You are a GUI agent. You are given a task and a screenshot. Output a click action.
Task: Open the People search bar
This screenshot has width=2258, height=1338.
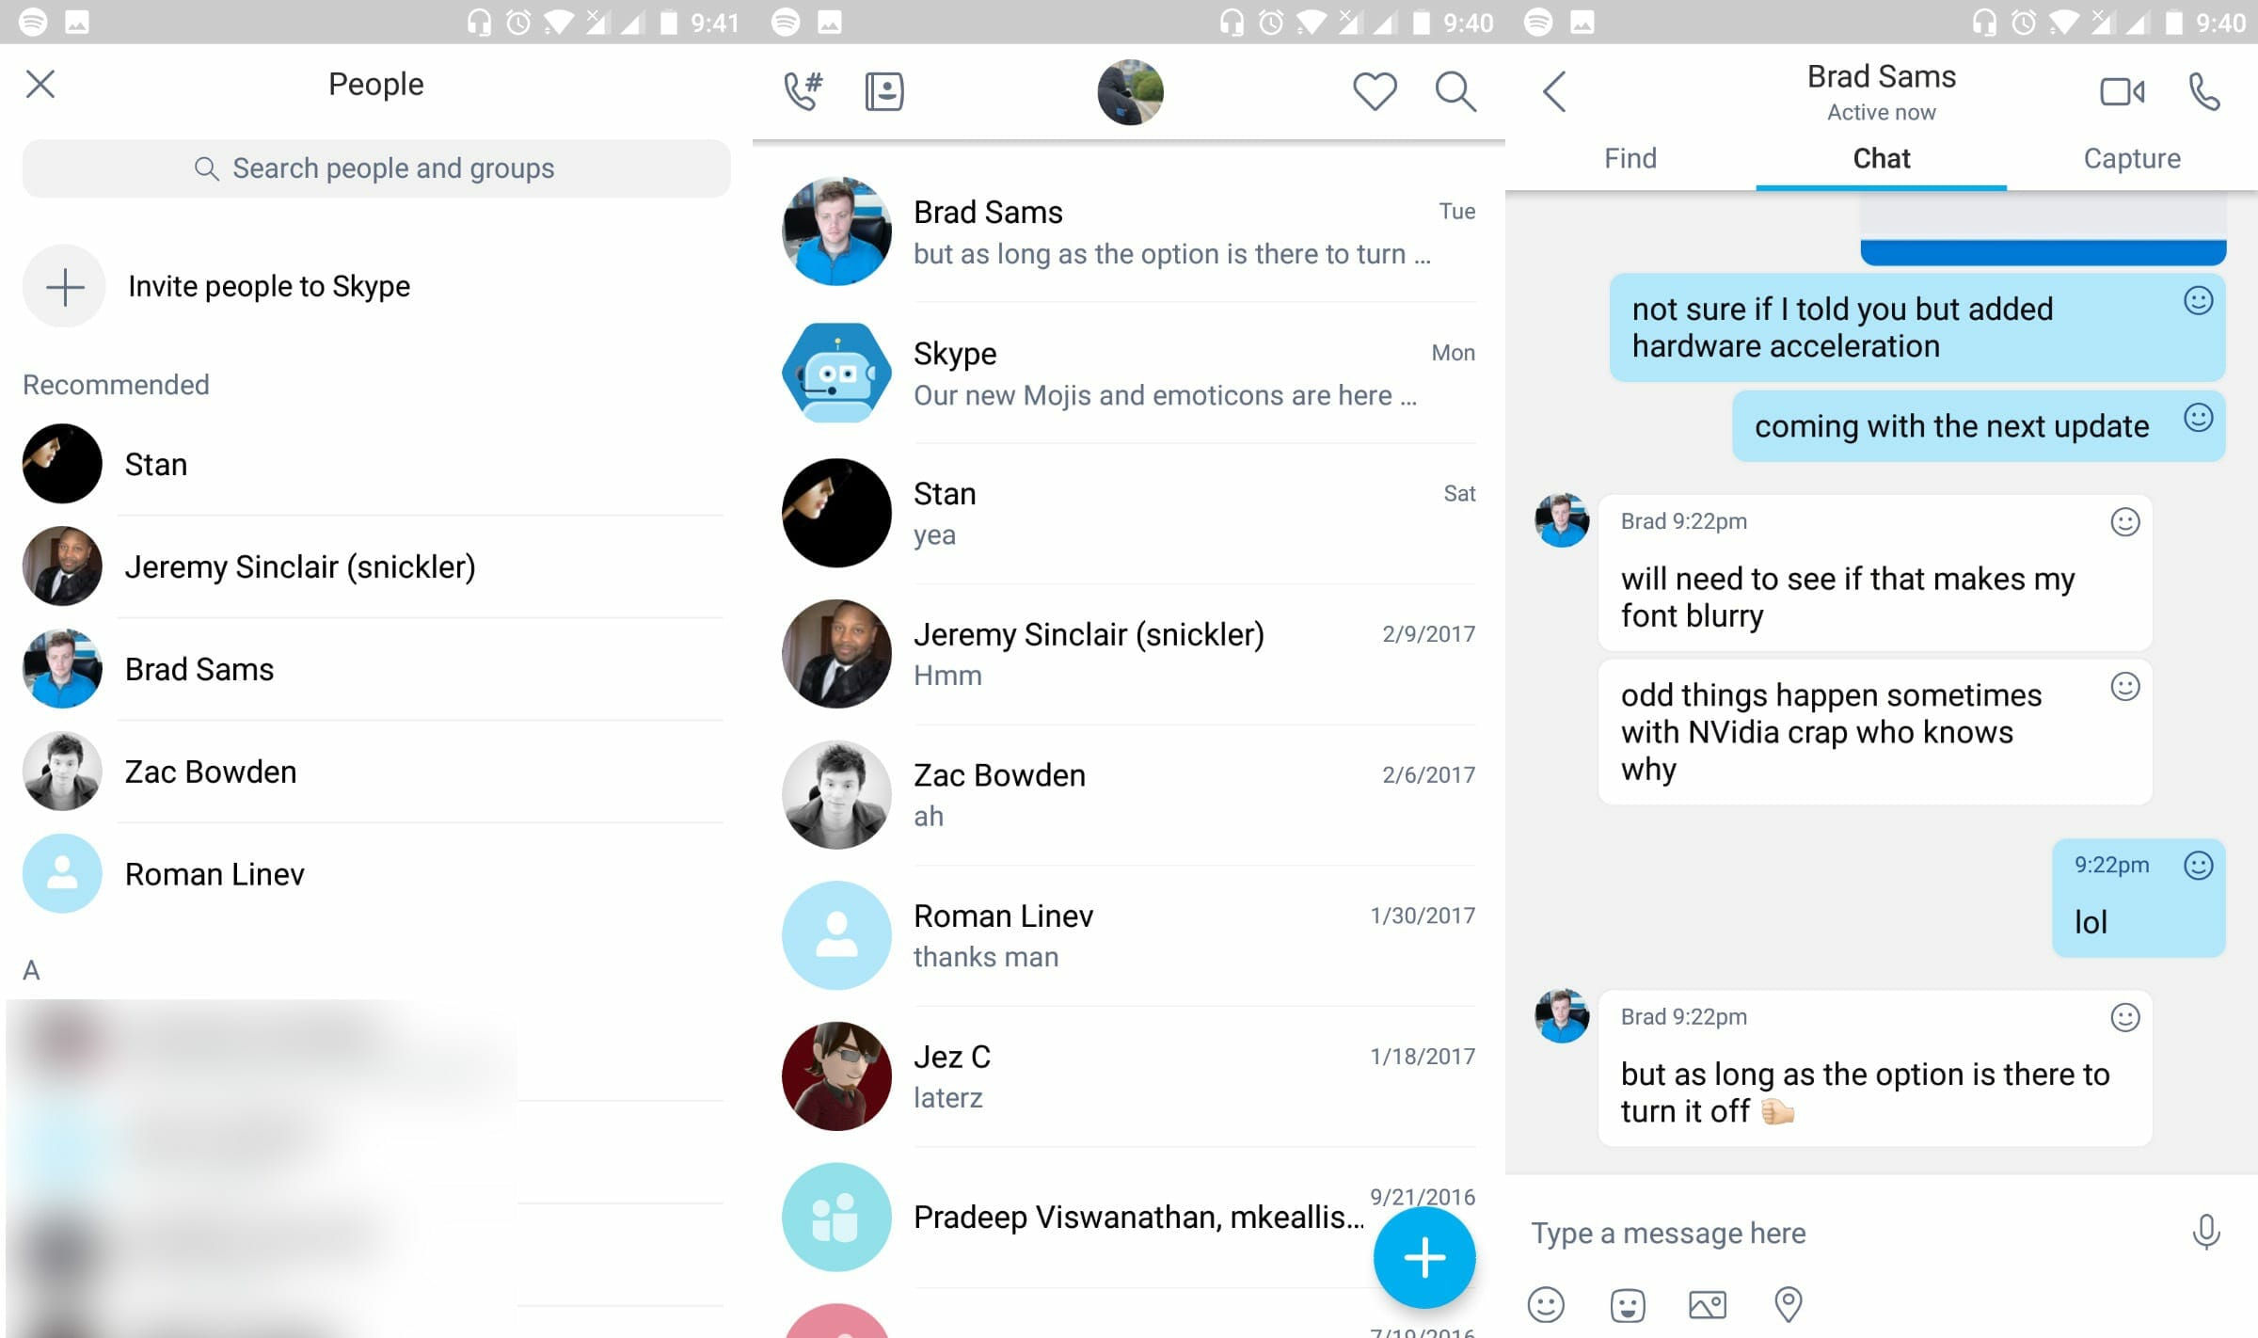(x=375, y=167)
